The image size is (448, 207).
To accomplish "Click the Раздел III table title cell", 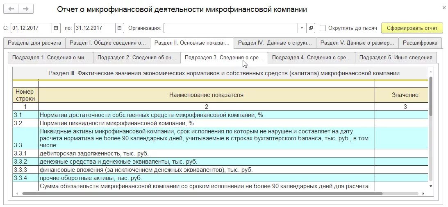I will pos(220,73).
